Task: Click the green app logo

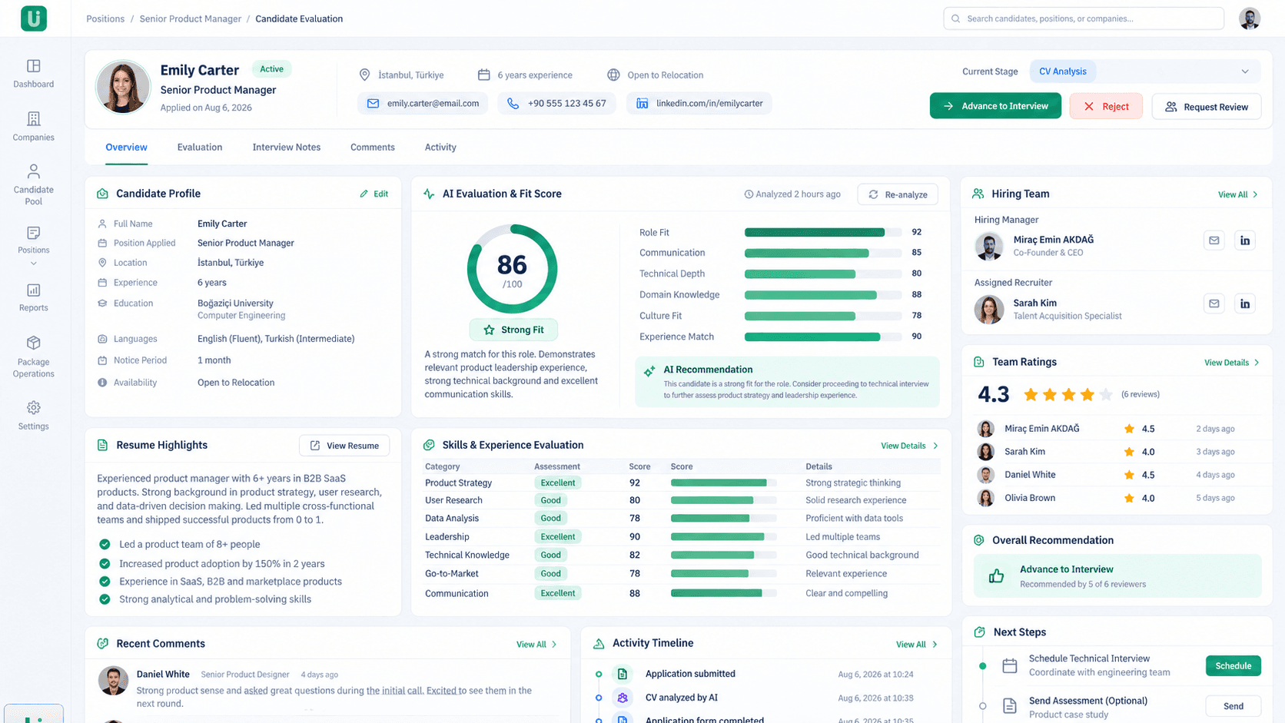Action: pos(34,18)
